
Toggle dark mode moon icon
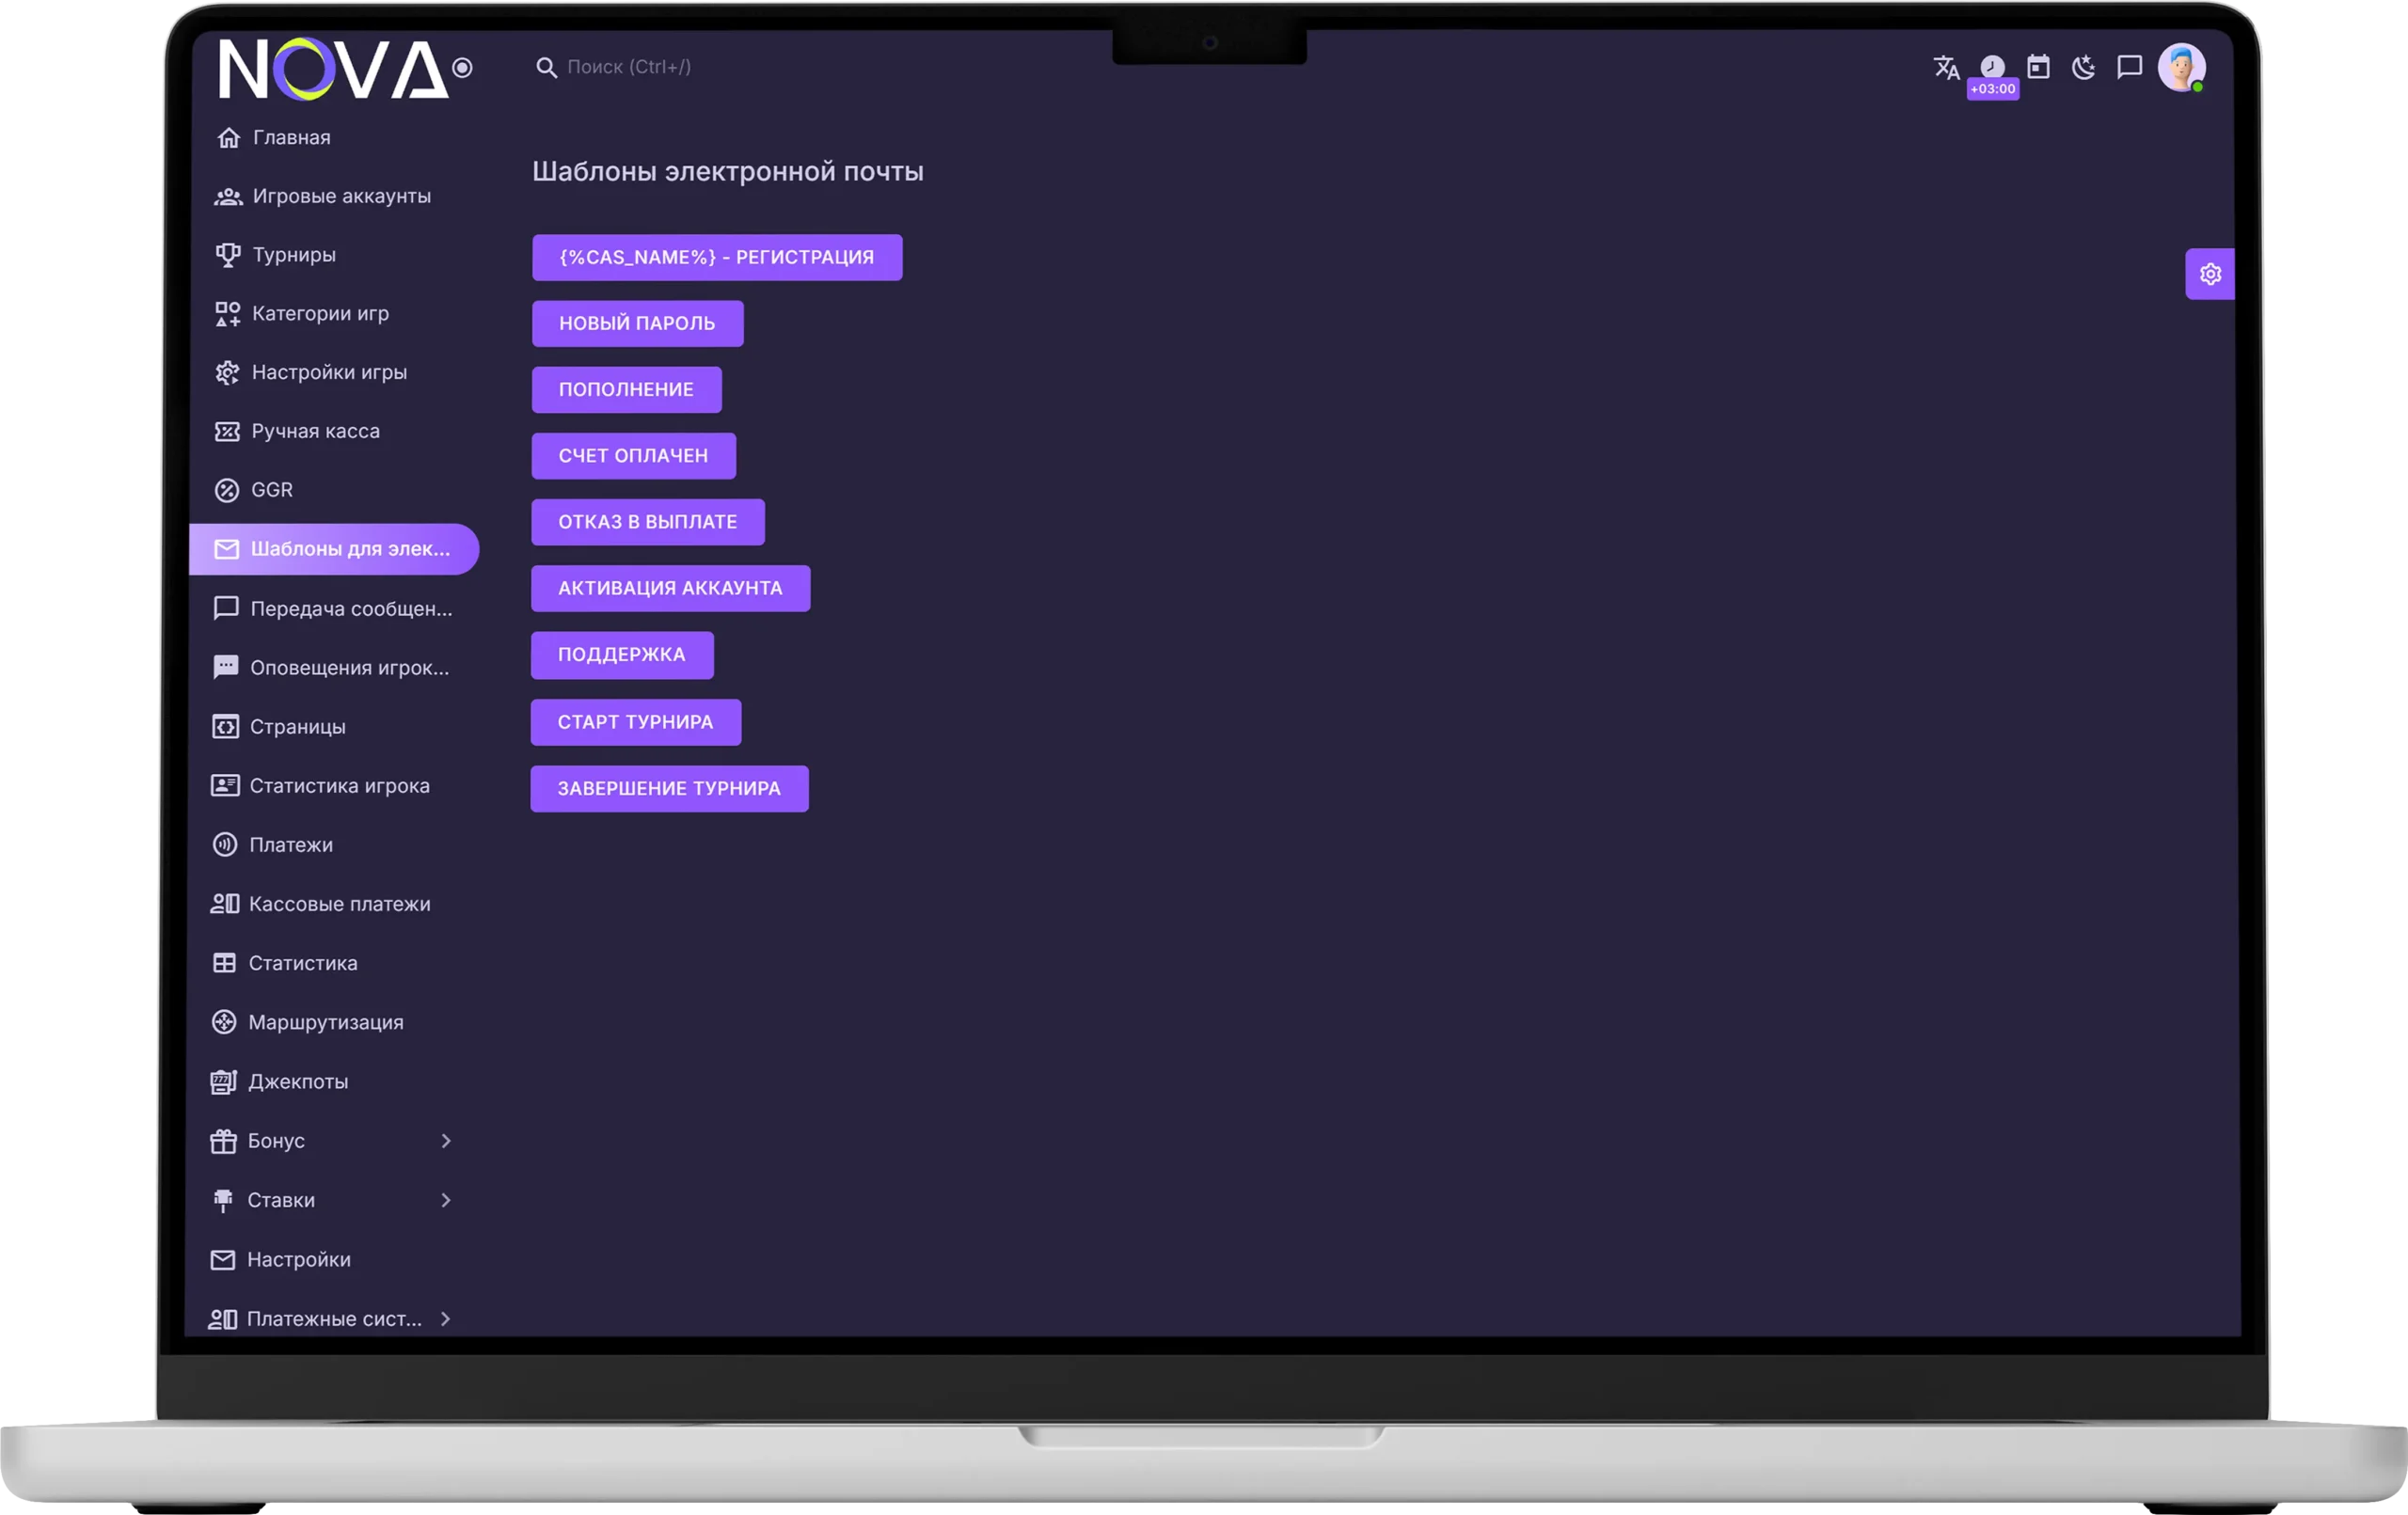click(2083, 67)
